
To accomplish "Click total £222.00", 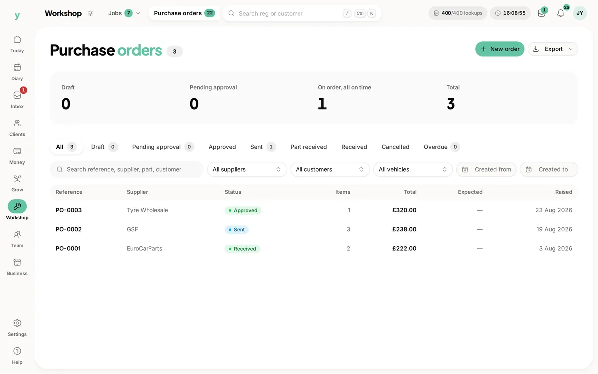I will coord(404,248).
